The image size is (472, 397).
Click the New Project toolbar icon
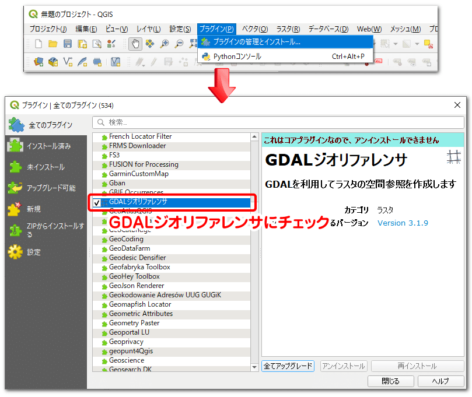(x=39, y=44)
